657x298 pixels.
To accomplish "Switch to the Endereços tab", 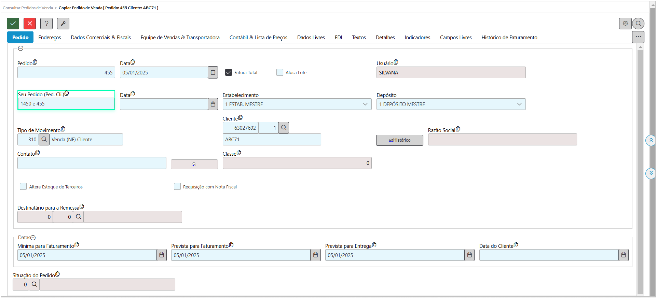I will pos(50,38).
